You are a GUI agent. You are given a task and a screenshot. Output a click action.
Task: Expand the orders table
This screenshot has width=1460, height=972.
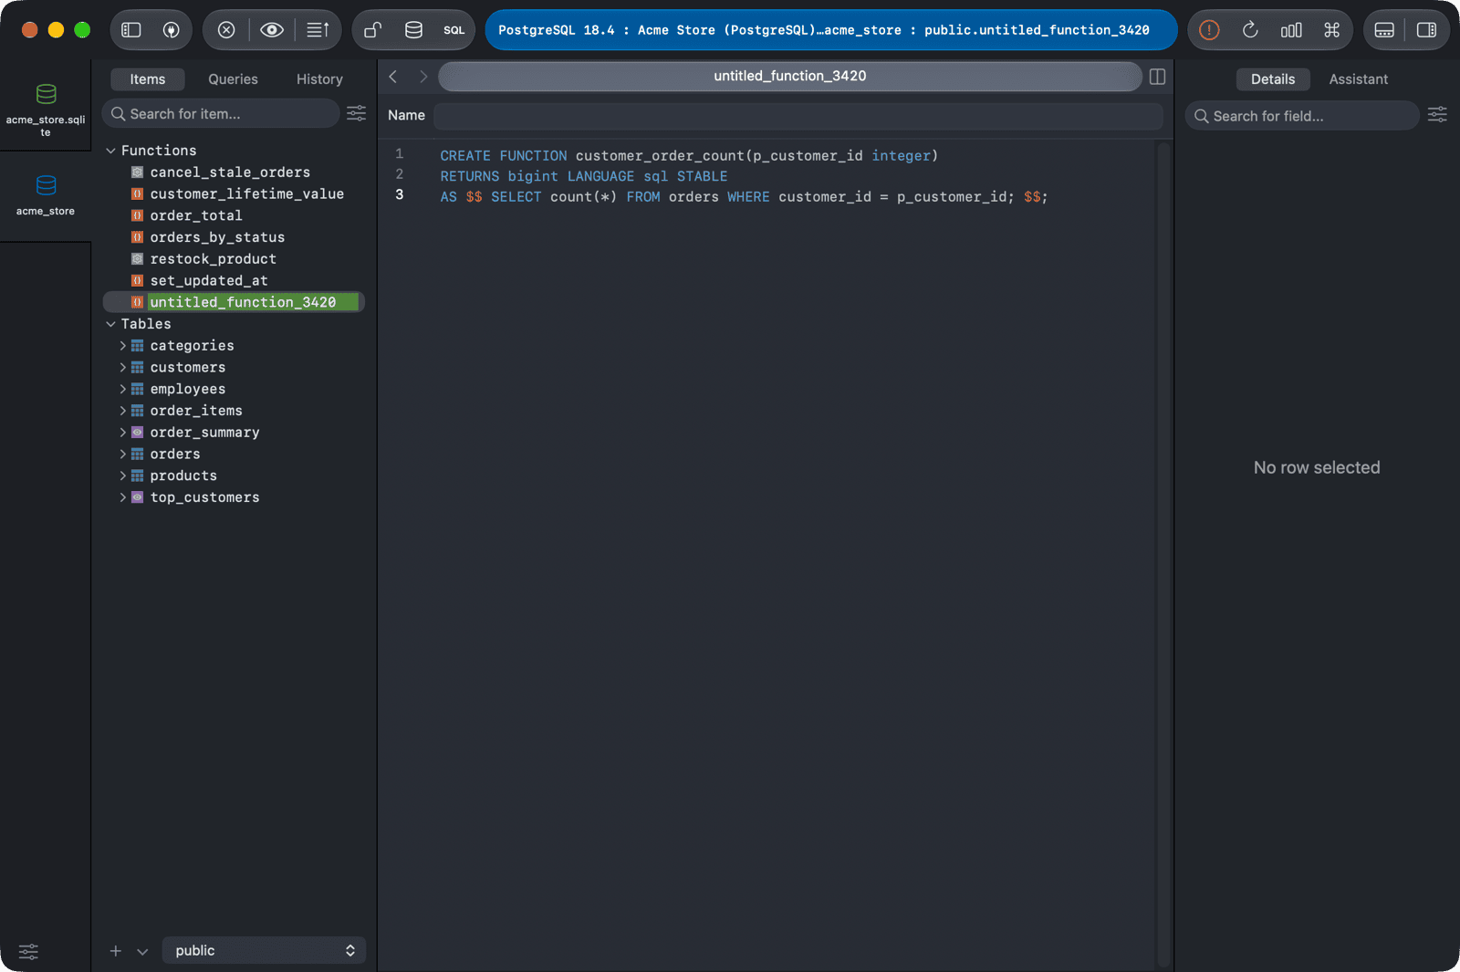pyautogui.click(x=122, y=455)
